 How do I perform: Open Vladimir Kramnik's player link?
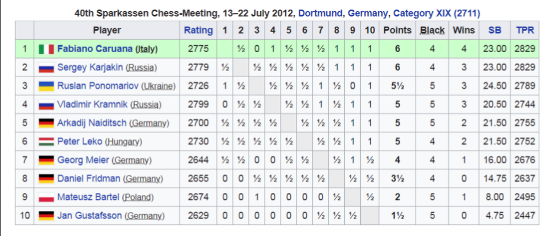pyautogui.click(x=92, y=104)
